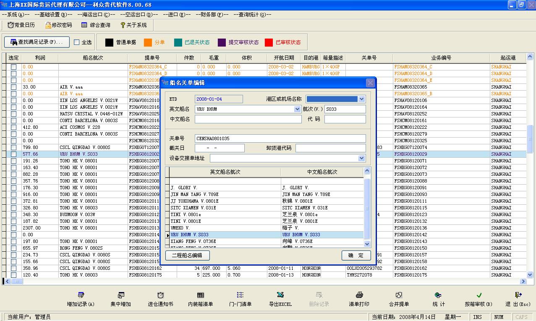Viewport: 536px width, 321px height.
Task: Open the 进口(E) menu
Action: point(177,14)
